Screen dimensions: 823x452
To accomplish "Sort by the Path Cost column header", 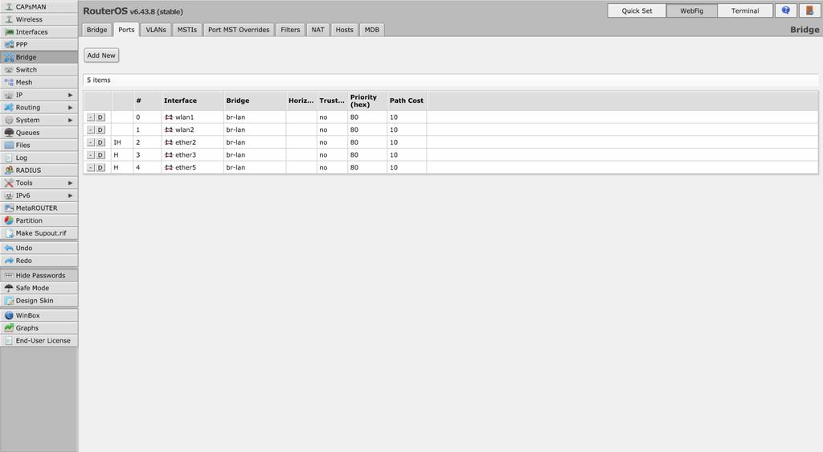I will pyautogui.click(x=406, y=101).
